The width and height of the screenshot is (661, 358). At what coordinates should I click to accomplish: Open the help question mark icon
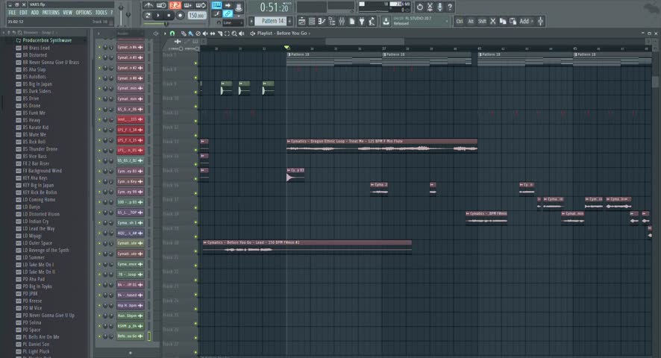[451, 7]
